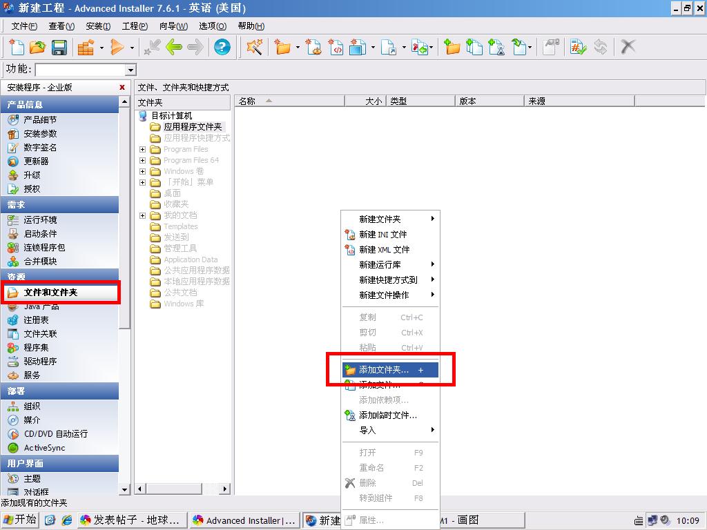Click the 类型 column header

[x=420, y=101]
